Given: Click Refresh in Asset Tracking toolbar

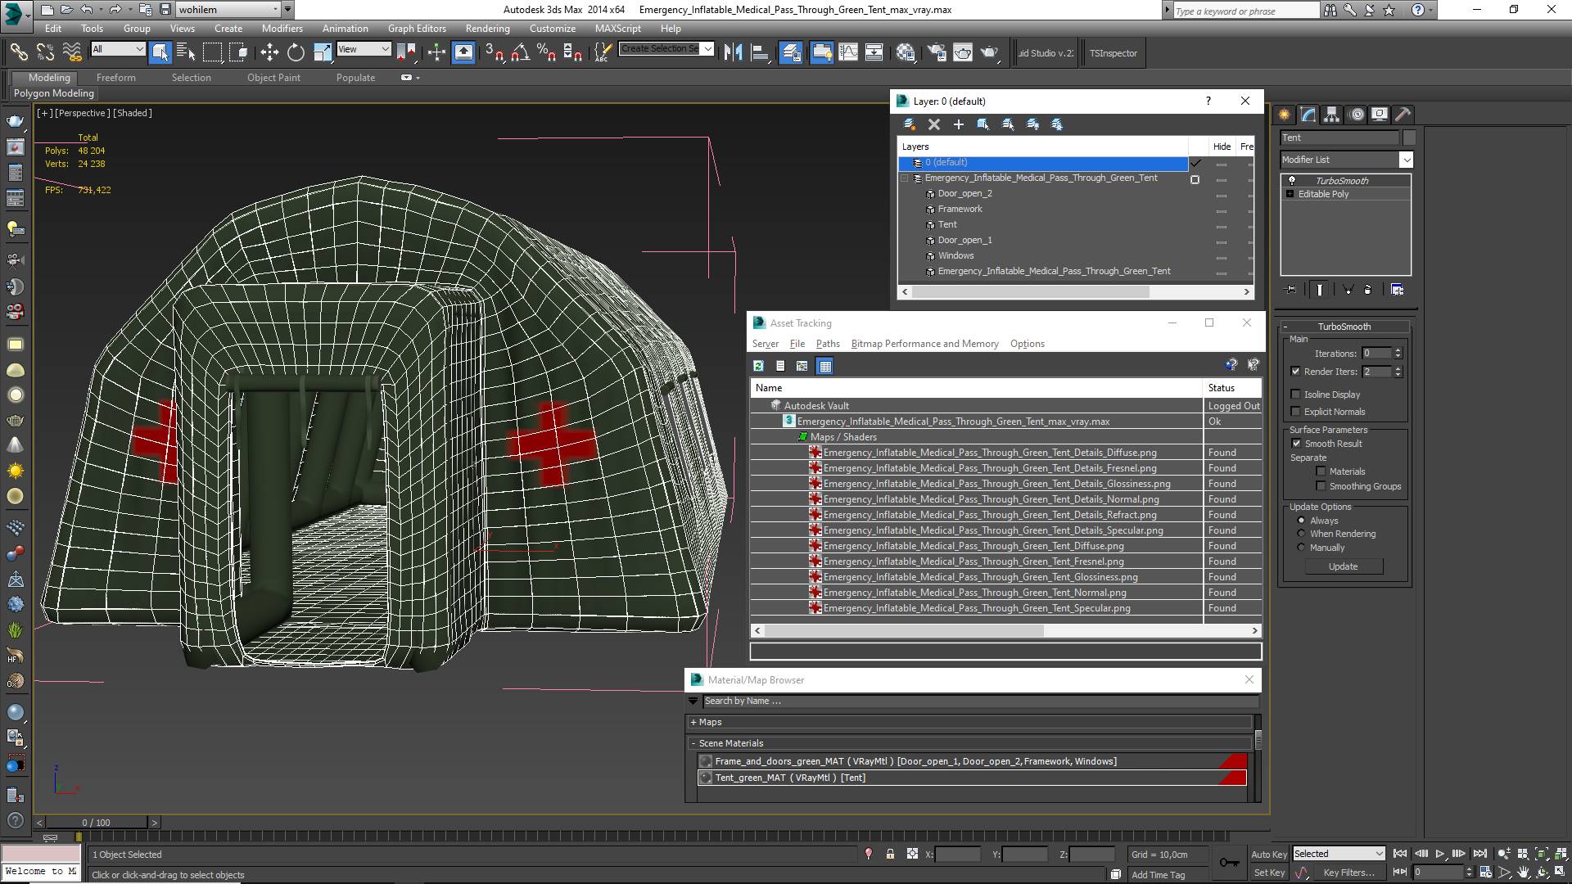Looking at the screenshot, I should (x=758, y=366).
